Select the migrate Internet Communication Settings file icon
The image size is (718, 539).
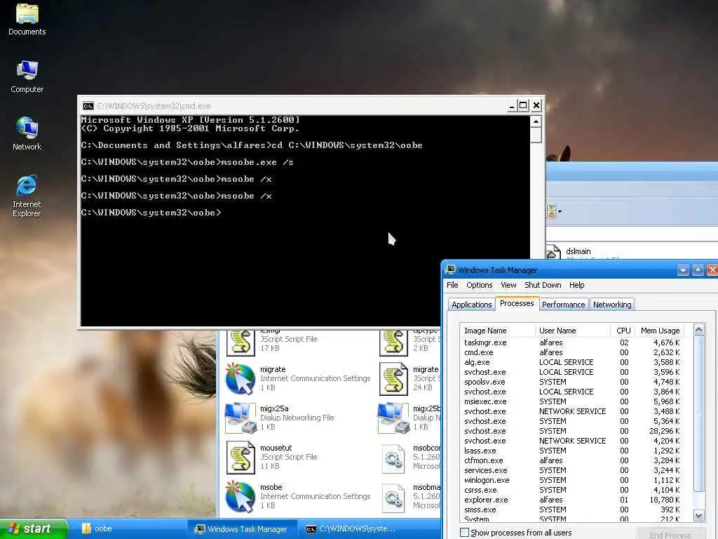pyautogui.click(x=240, y=378)
